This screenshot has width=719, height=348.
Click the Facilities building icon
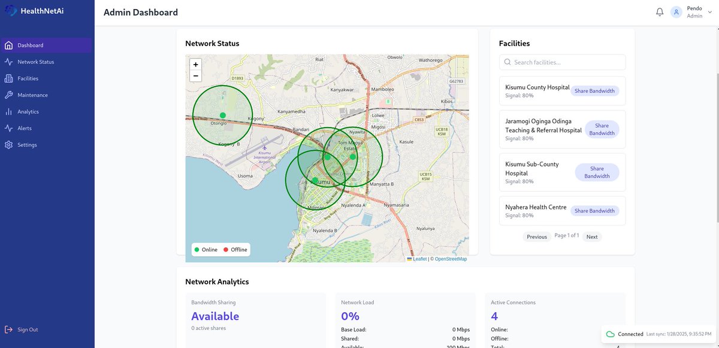[x=8, y=78]
